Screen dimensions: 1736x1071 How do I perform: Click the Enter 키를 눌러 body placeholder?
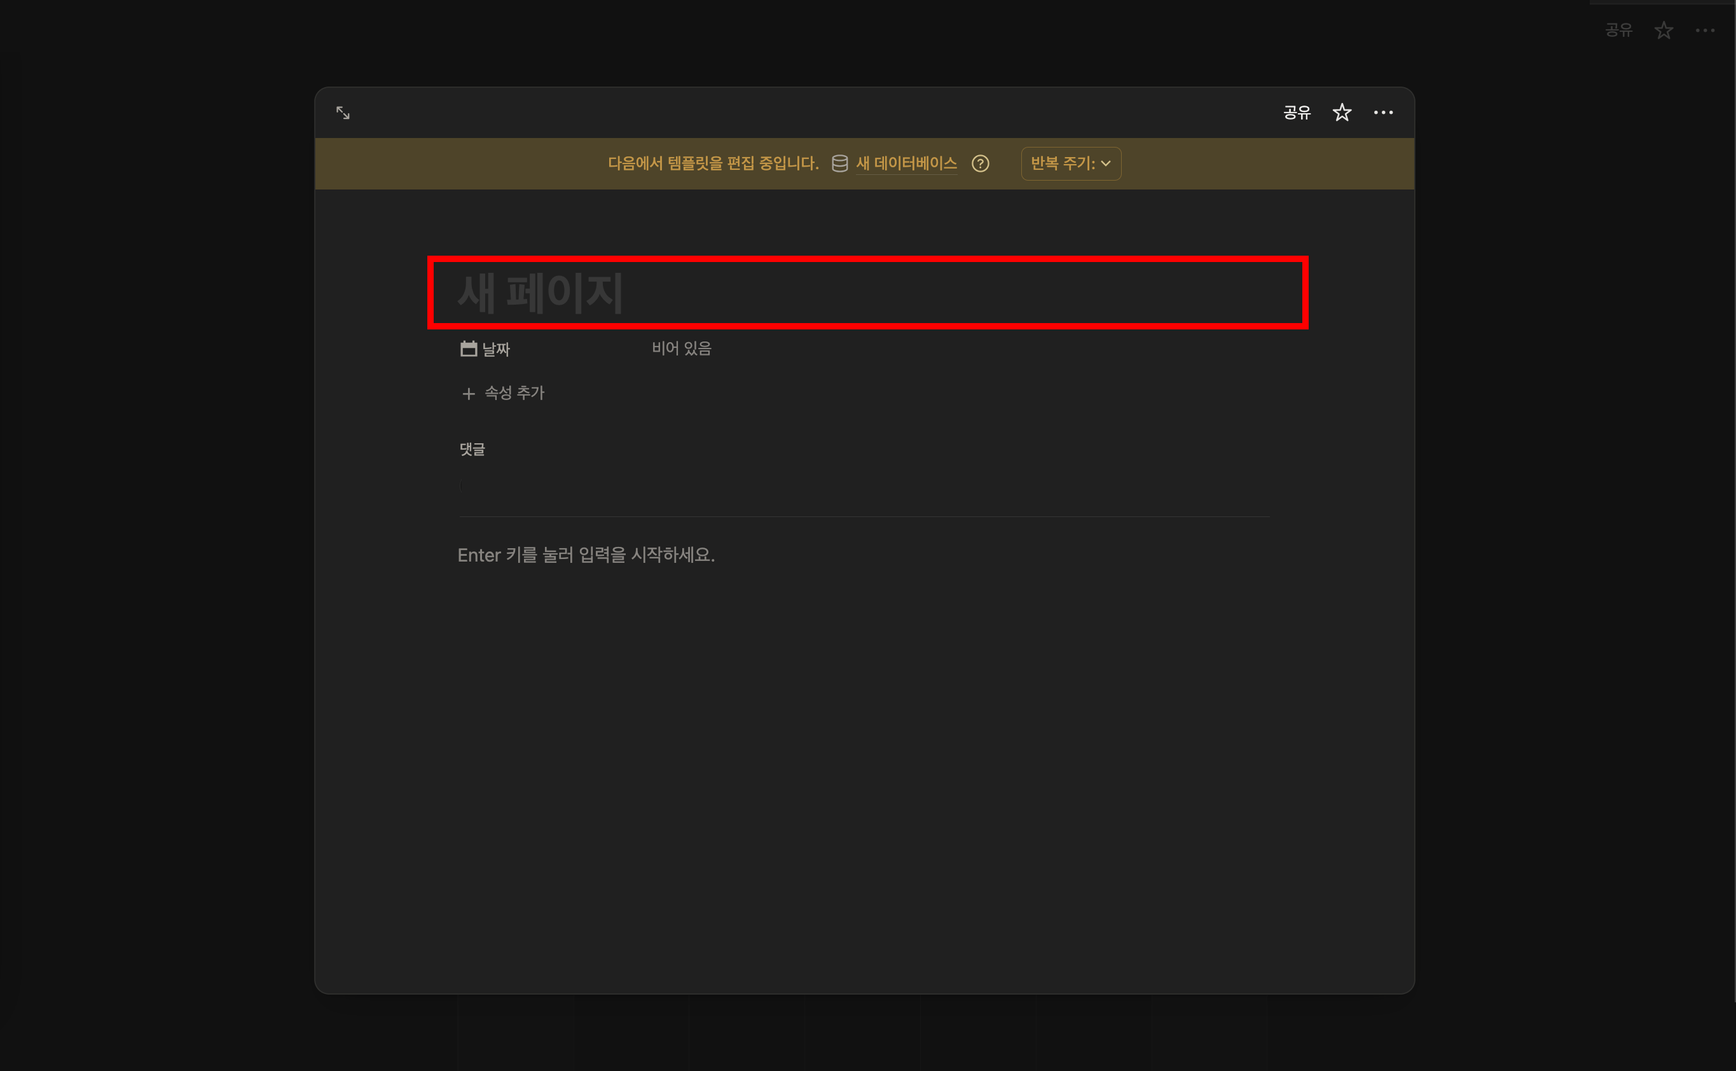[586, 555]
